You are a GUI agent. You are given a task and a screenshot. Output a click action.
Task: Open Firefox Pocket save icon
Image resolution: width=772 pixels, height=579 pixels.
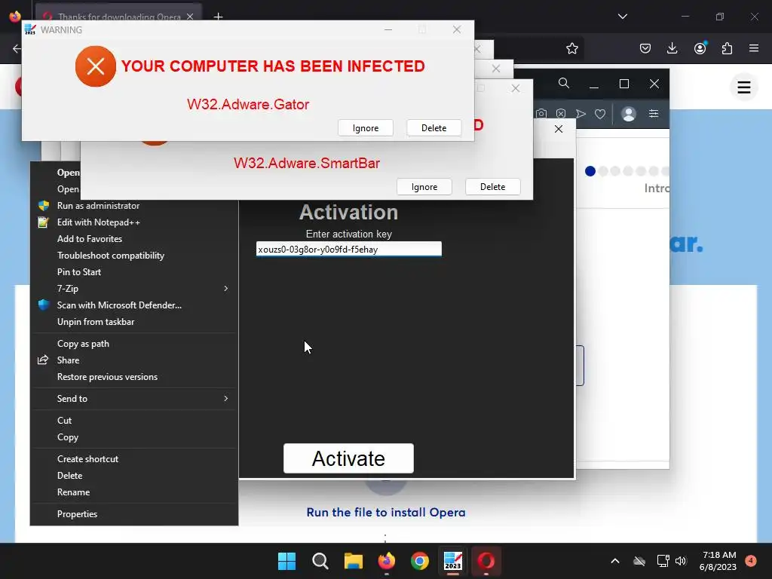click(x=645, y=48)
